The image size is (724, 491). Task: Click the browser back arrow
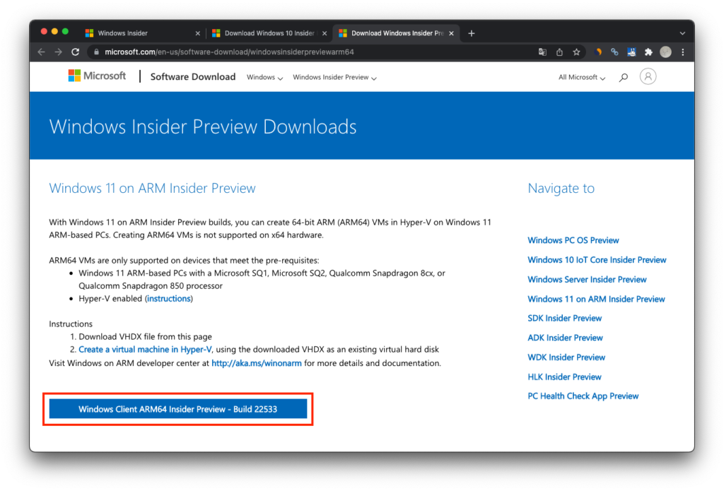(x=40, y=52)
